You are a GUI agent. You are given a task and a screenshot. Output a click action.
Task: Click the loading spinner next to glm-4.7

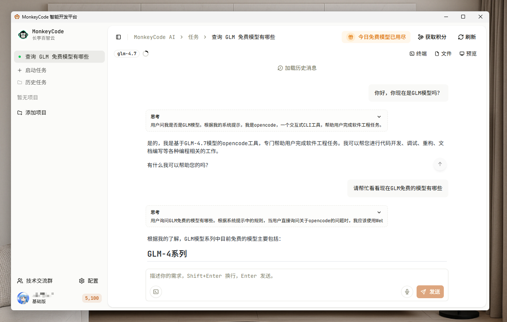pyautogui.click(x=146, y=53)
